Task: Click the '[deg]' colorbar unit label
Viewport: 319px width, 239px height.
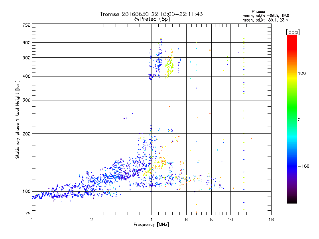Action: (293, 32)
